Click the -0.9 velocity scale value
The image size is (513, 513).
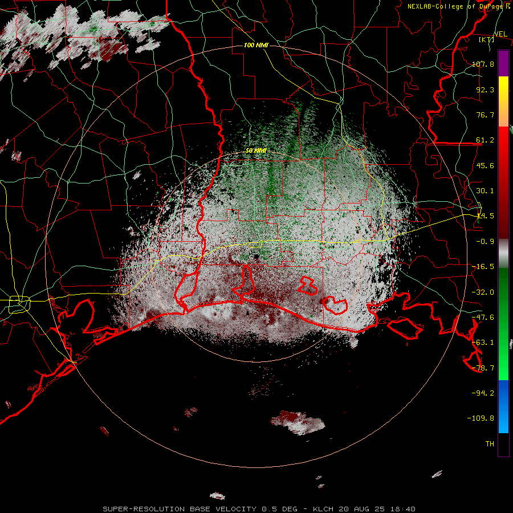(485, 242)
